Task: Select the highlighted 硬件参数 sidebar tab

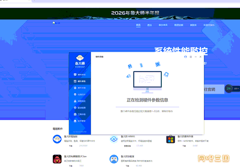Action: point(80,81)
